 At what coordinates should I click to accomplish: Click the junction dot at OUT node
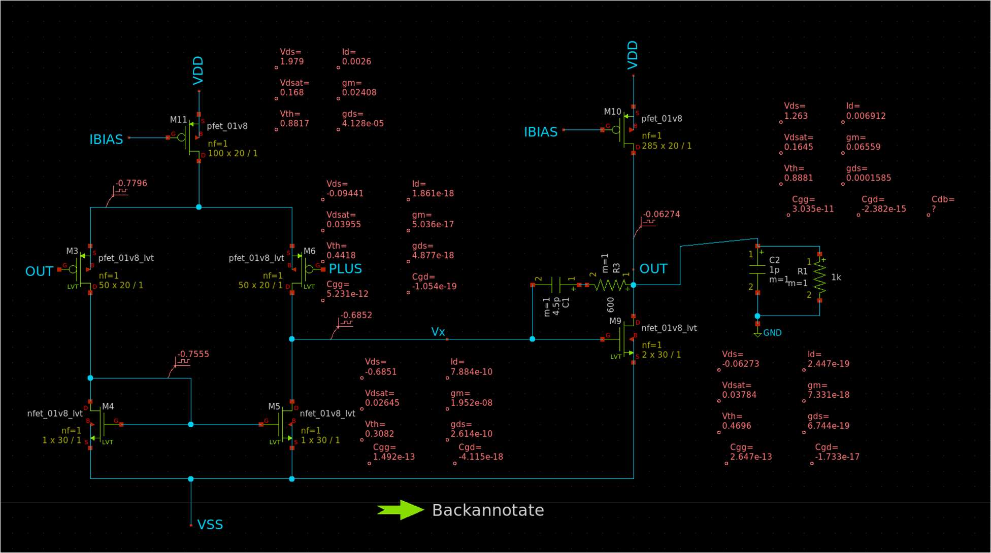tap(634, 285)
